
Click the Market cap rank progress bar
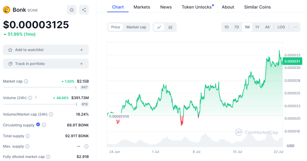point(40,87)
